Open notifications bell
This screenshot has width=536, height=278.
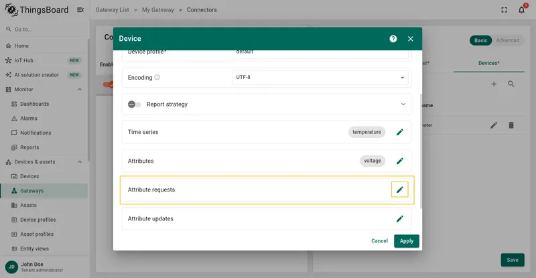tap(521, 10)
